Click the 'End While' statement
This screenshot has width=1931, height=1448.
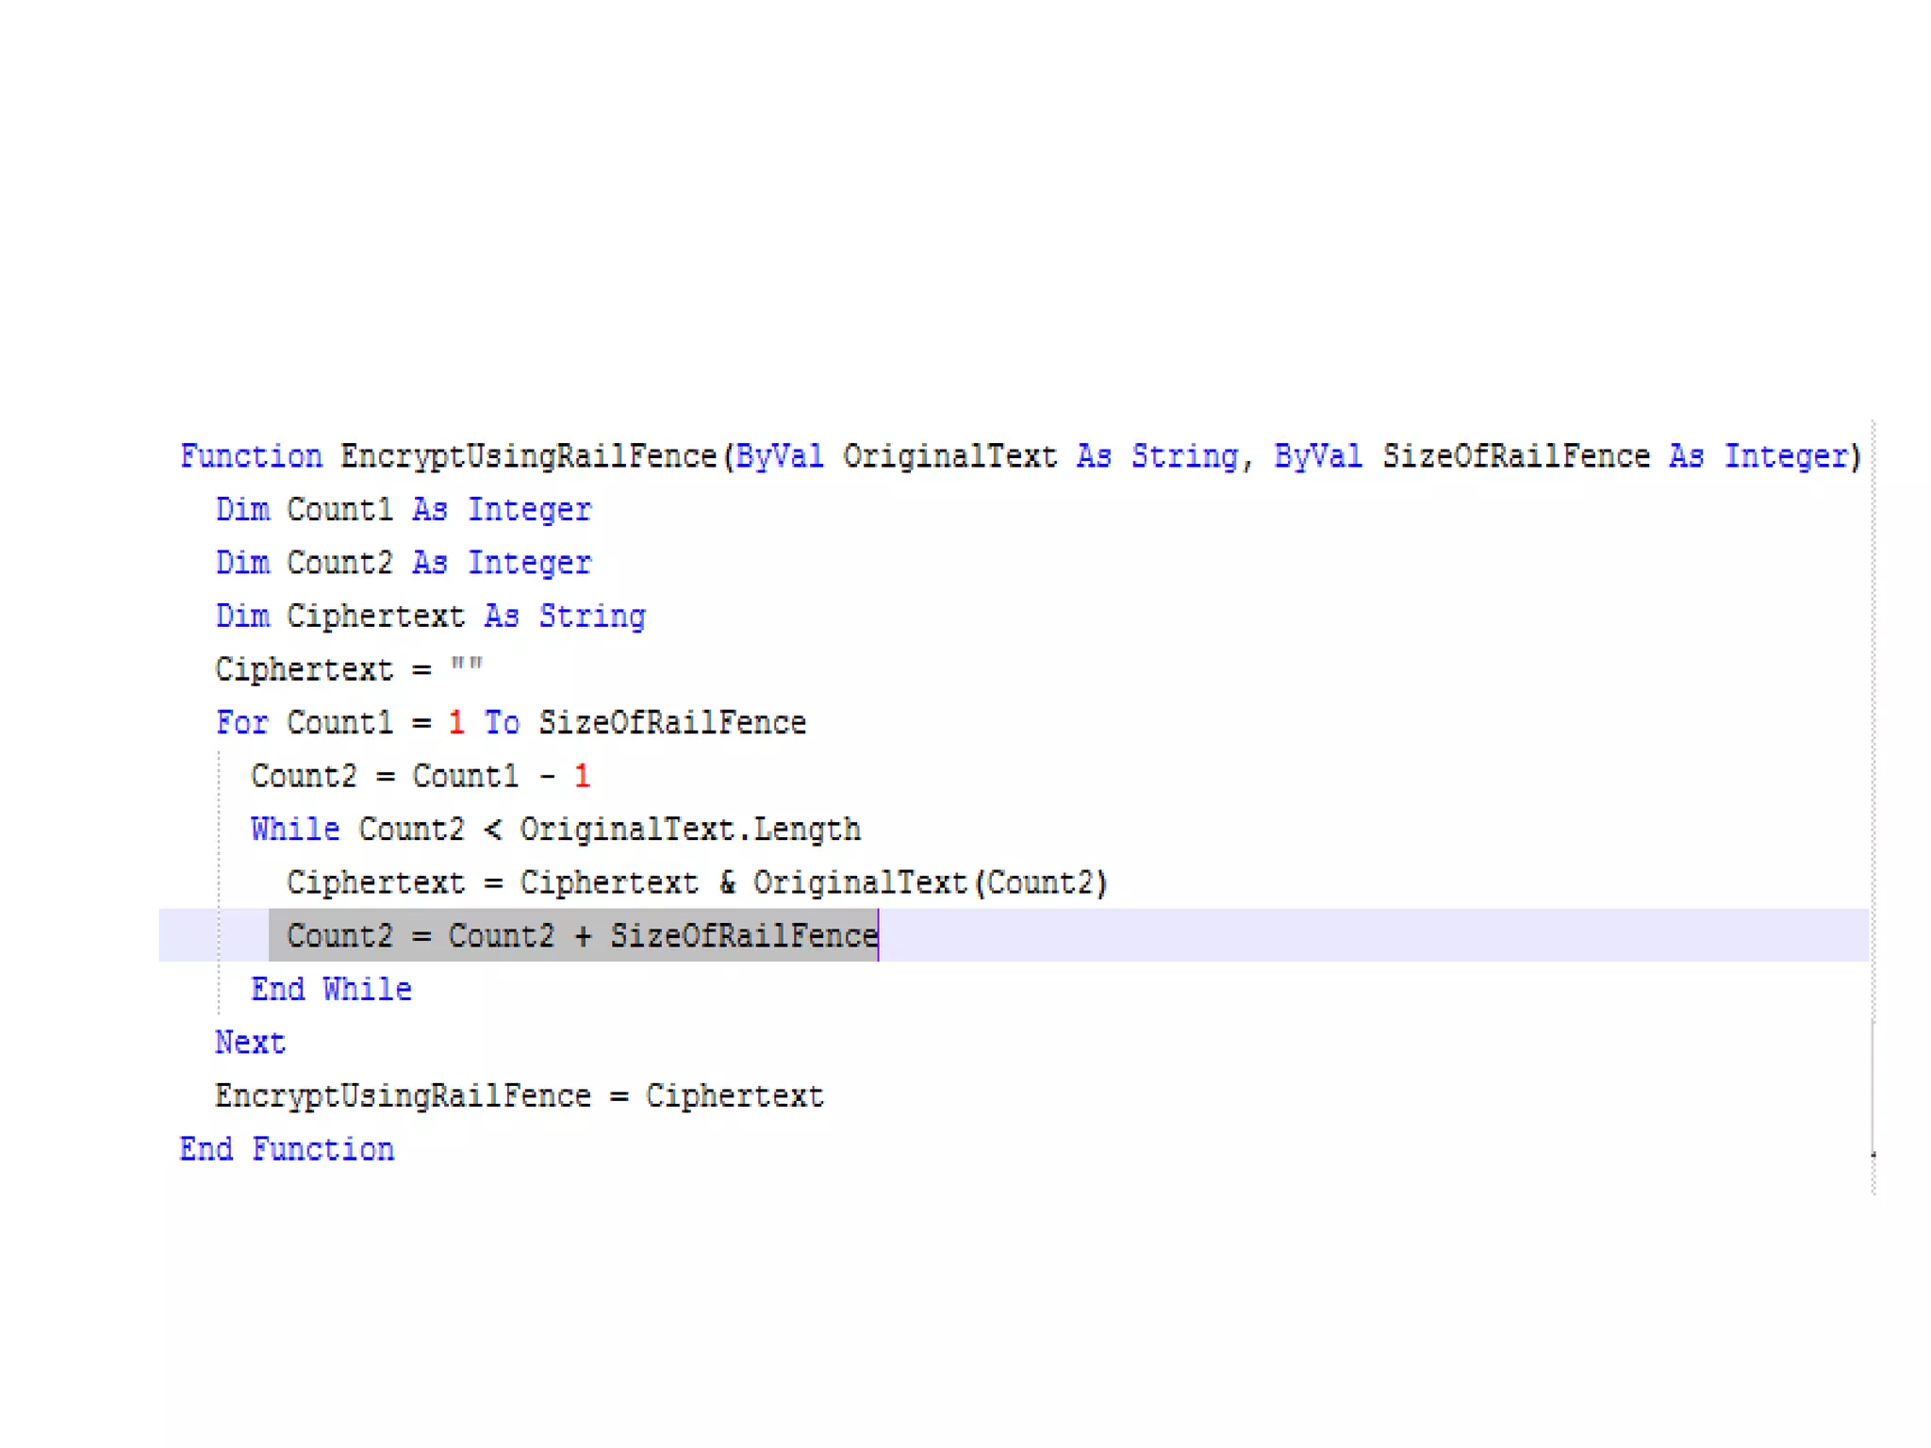pyautogui.click(x=331, y=989)
